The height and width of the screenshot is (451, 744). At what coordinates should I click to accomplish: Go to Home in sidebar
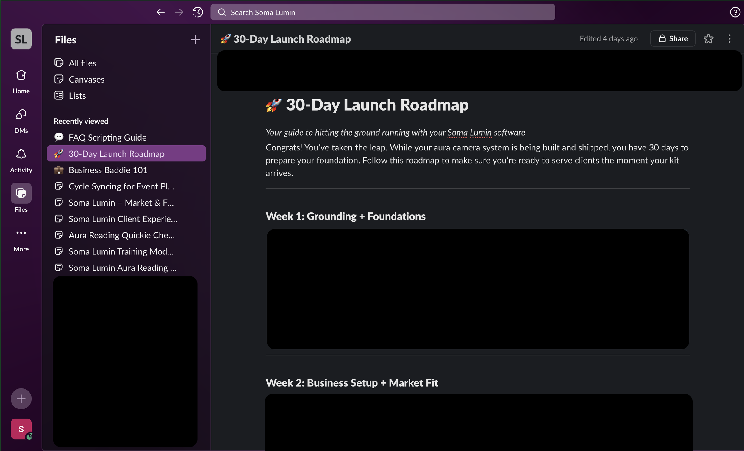point(21,81)
